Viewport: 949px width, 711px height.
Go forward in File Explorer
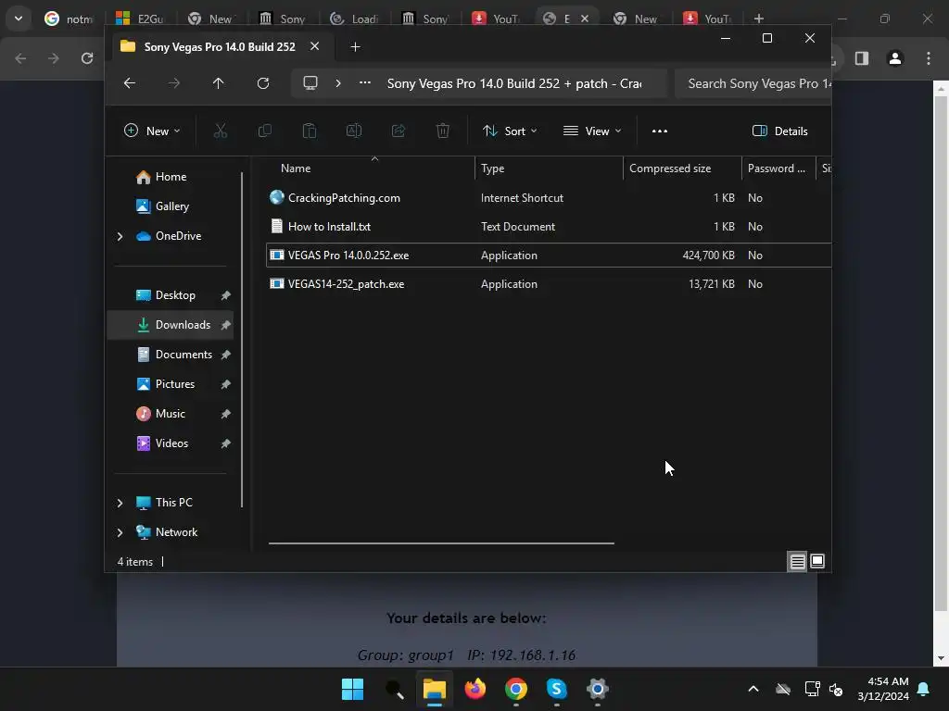click(173, 82)
